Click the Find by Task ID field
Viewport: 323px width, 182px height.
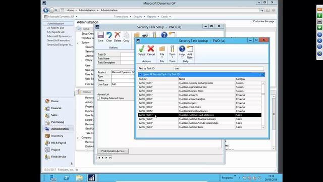219,69
